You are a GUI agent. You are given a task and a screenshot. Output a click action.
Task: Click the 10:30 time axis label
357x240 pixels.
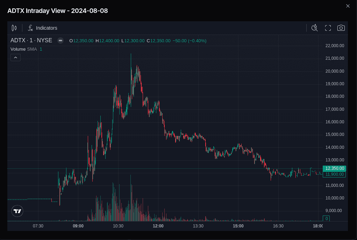point(118,226)
